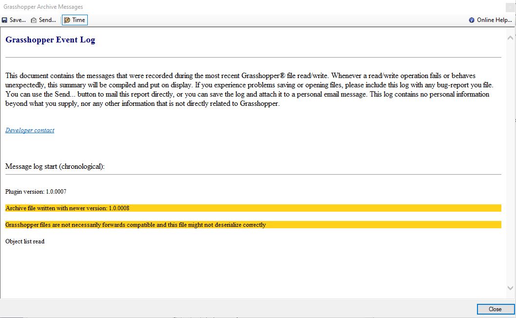The image size is (516, 318).
Task: Click the Grasshopper Archive Messages title
Action: [x=43, y=7]
